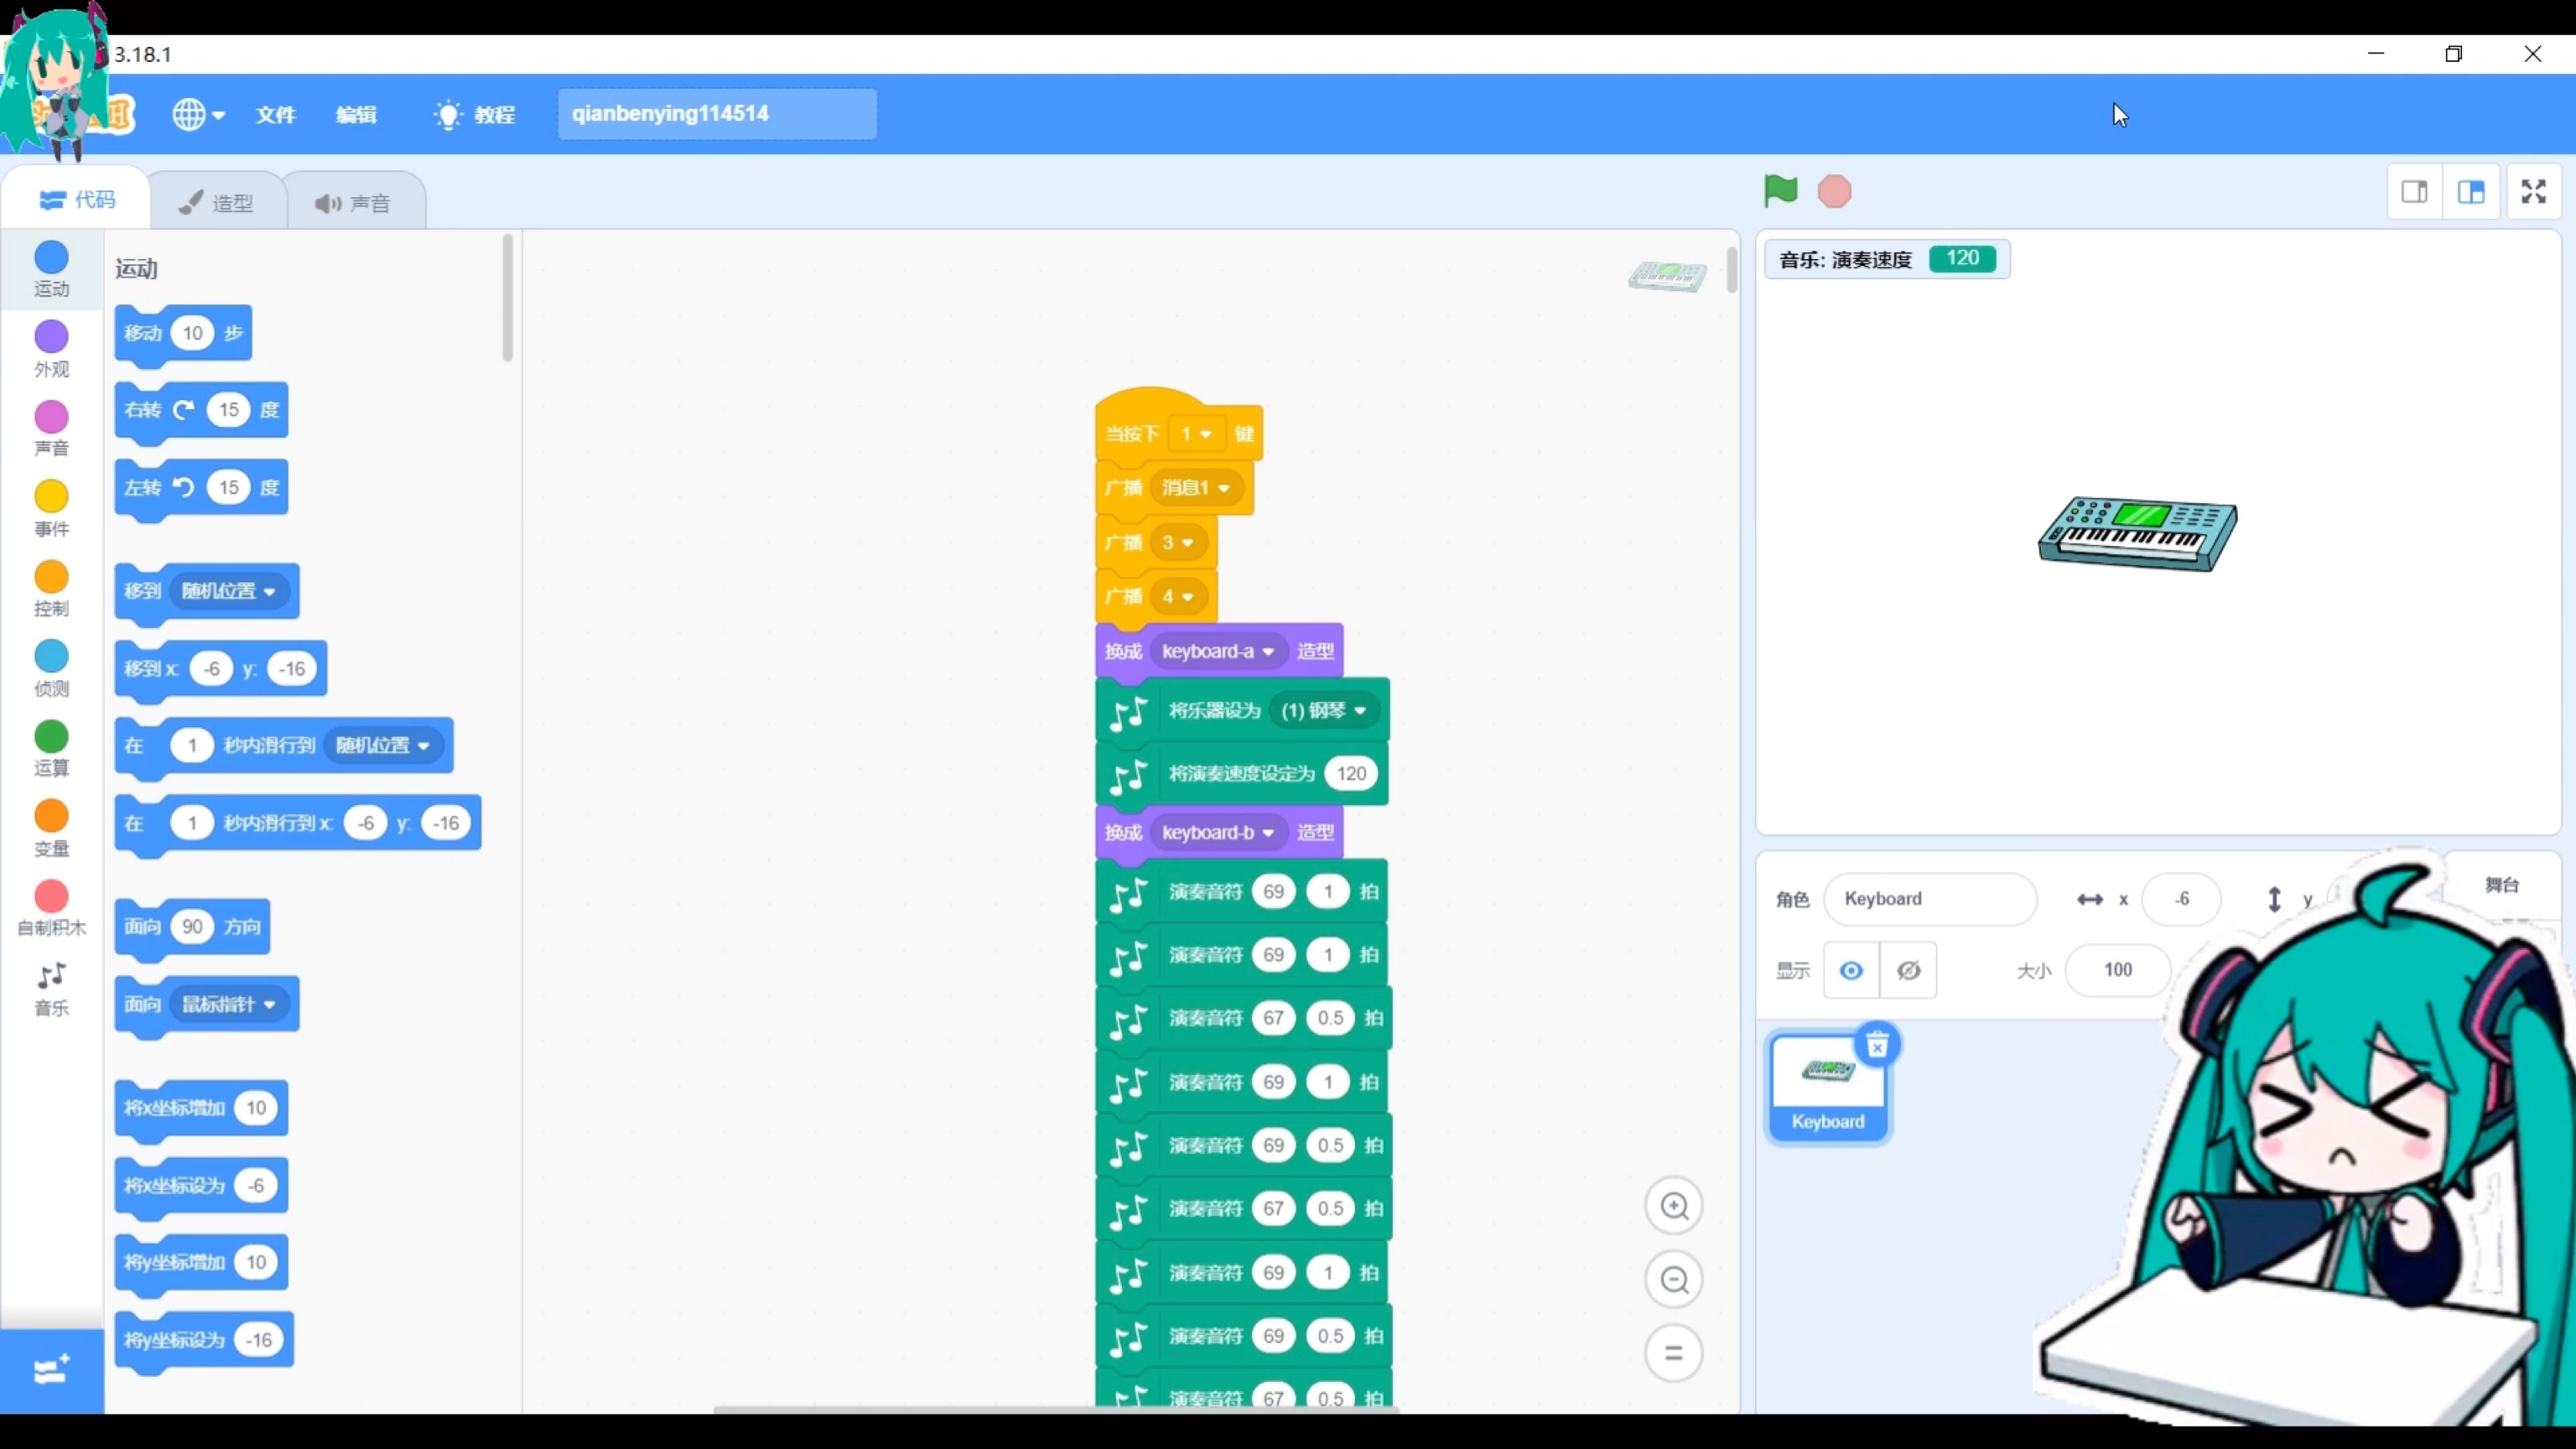Open the 编辑 (Edit) menu

pos(356,114)
